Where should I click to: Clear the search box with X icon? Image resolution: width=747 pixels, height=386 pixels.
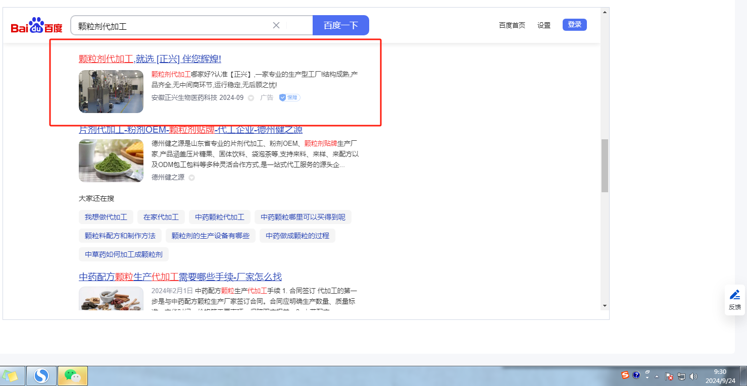point(276,25)
